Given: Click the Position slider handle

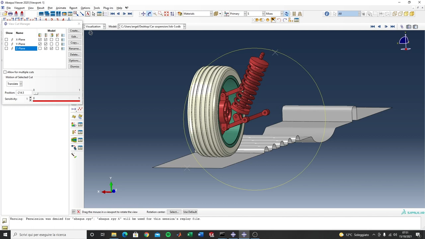Looking at the screenshot, I should click(36, 93).
